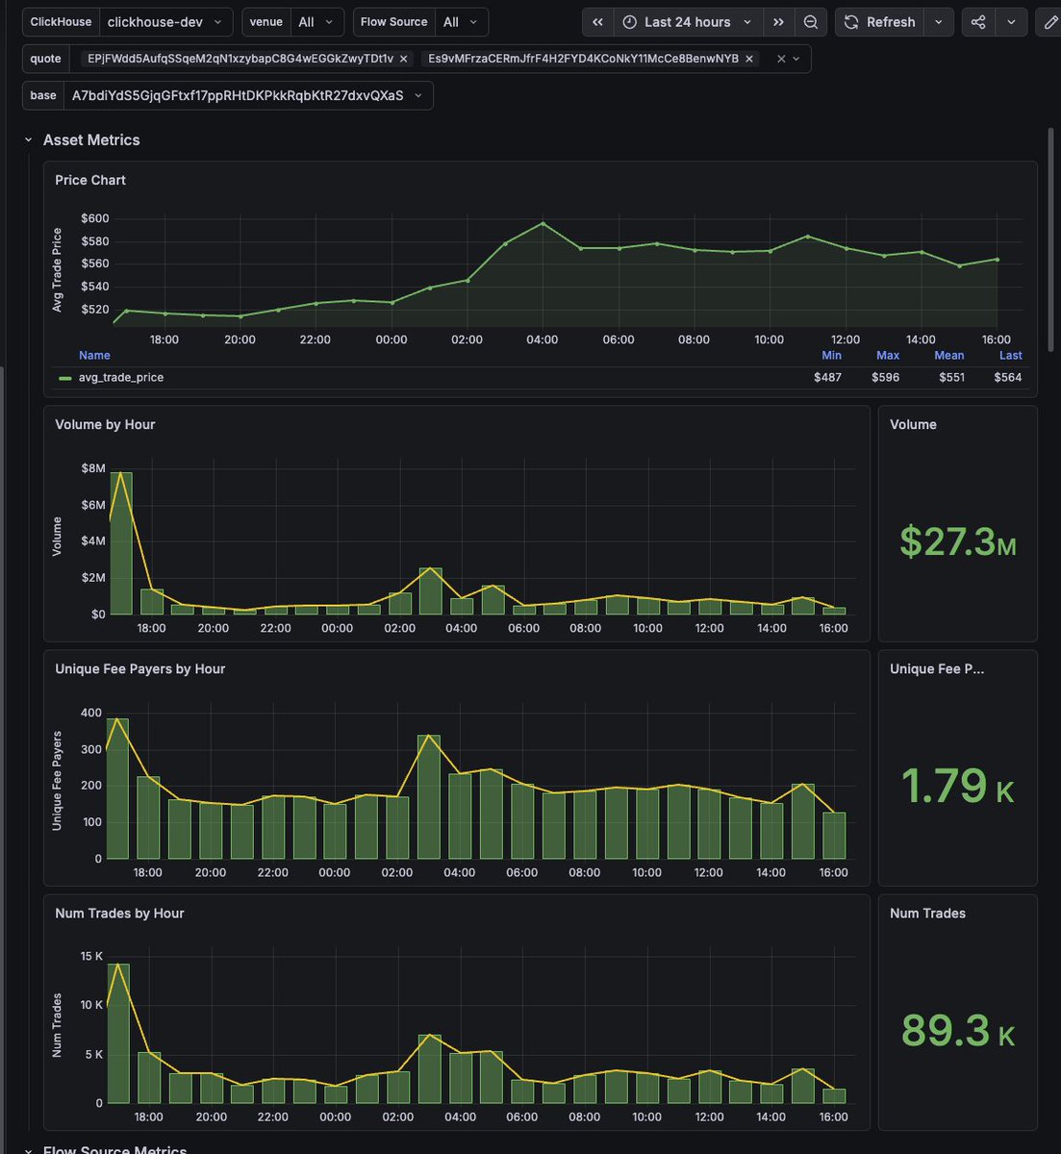The width and height of the screenshot is (1061, 1154).
Task: Sort legend by Last column
Action: [1010, 355]
